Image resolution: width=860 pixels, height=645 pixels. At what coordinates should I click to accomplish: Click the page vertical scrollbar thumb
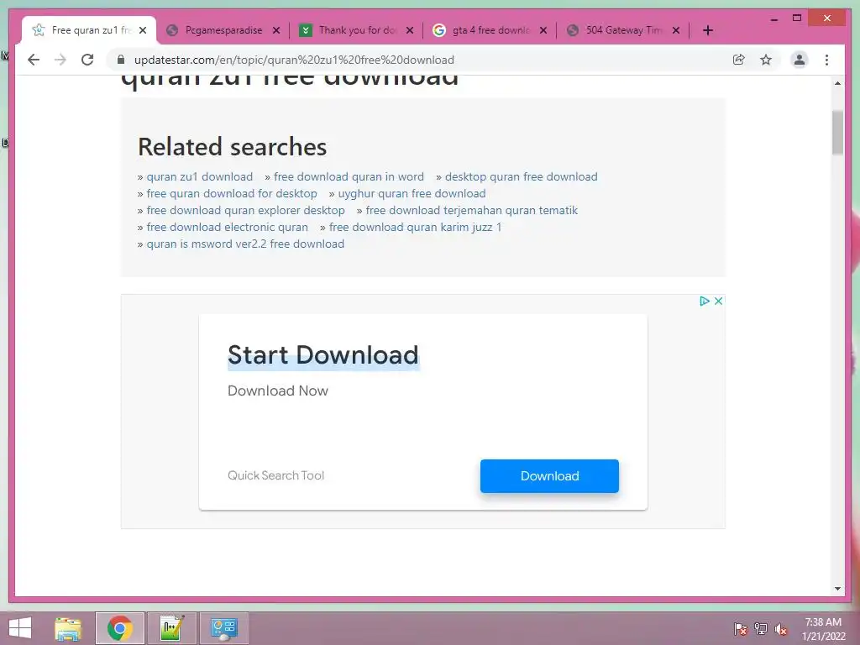[x=837, y=133]
